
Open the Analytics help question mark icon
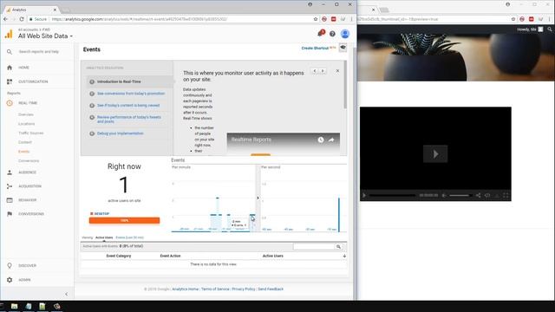332,34
